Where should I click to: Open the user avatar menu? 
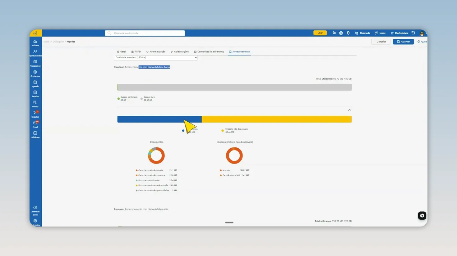pyautogui.click(x=422, y=33)
